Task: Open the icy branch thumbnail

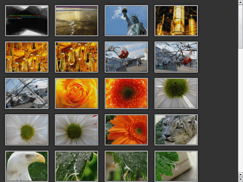Action: click(x=27, y=94)
